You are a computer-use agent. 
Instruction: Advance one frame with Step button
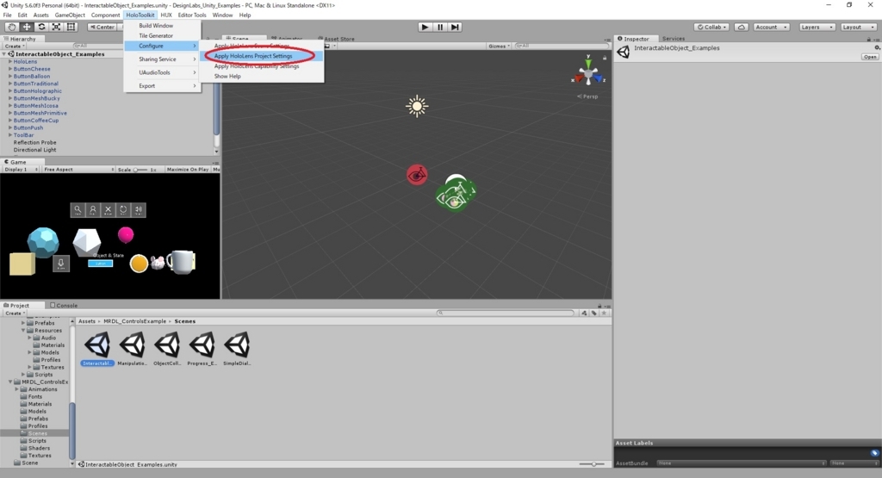coord(455,27)
